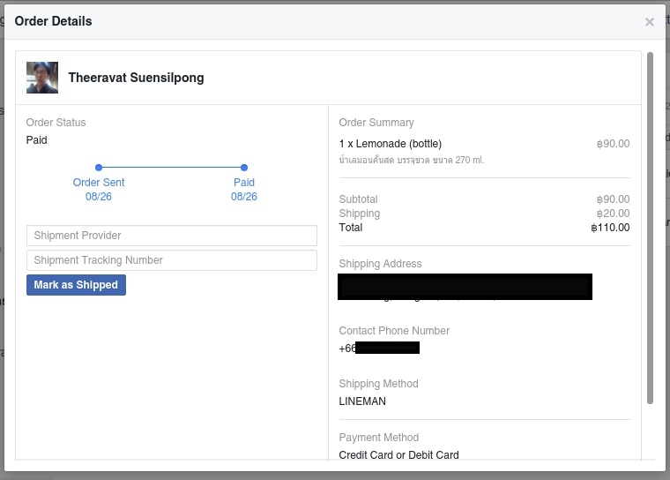Click Credit Card or Debit Card text
This screenshot has height=480, width=670.
(398, 454)
